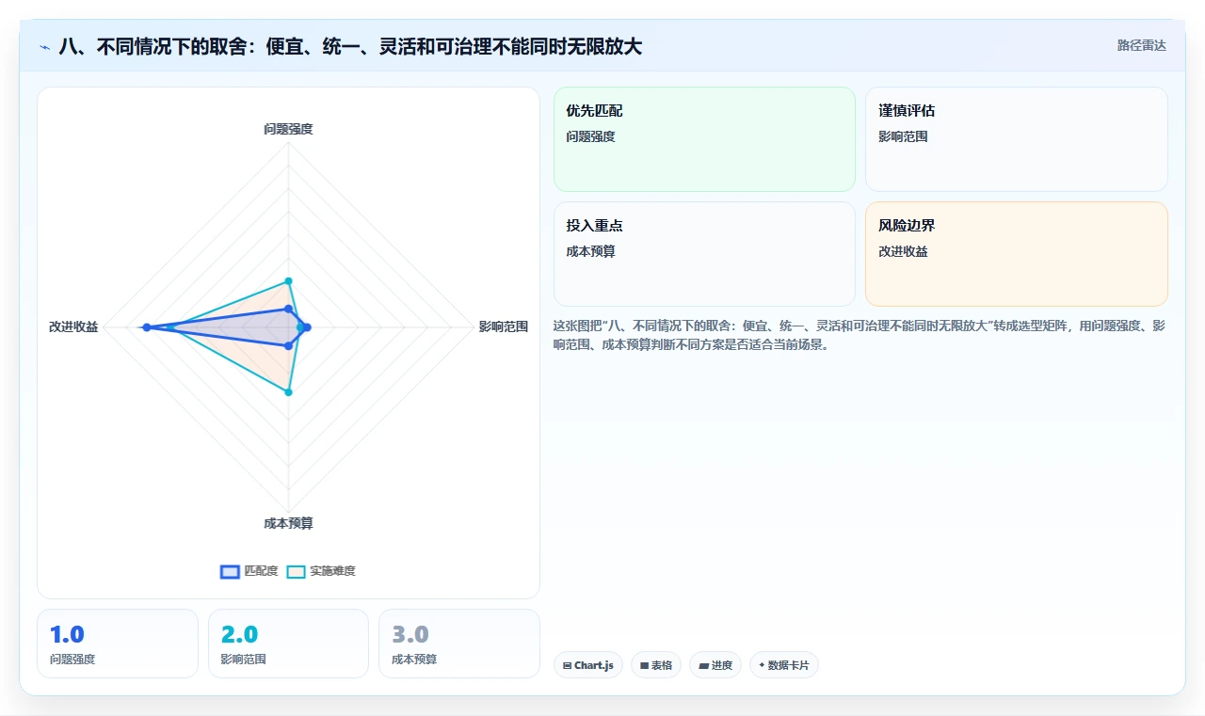Click the blue 匹配度 point on 影响范围 axis
1205x716 pixels.
click(307, 327)
